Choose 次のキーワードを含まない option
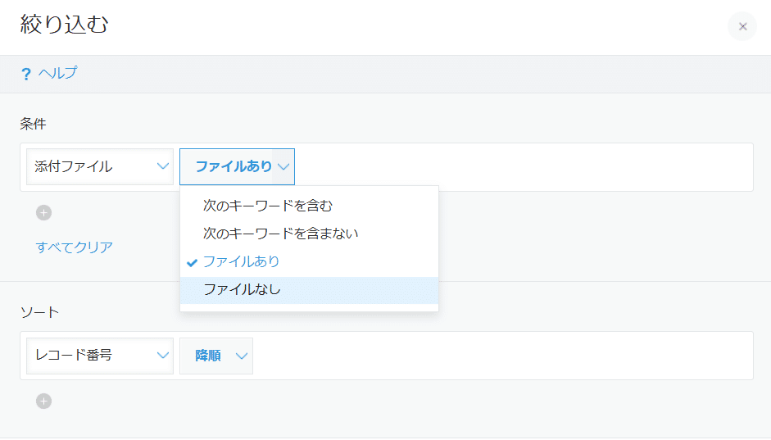This screenshot has height=440, width=771. point(280,234)
